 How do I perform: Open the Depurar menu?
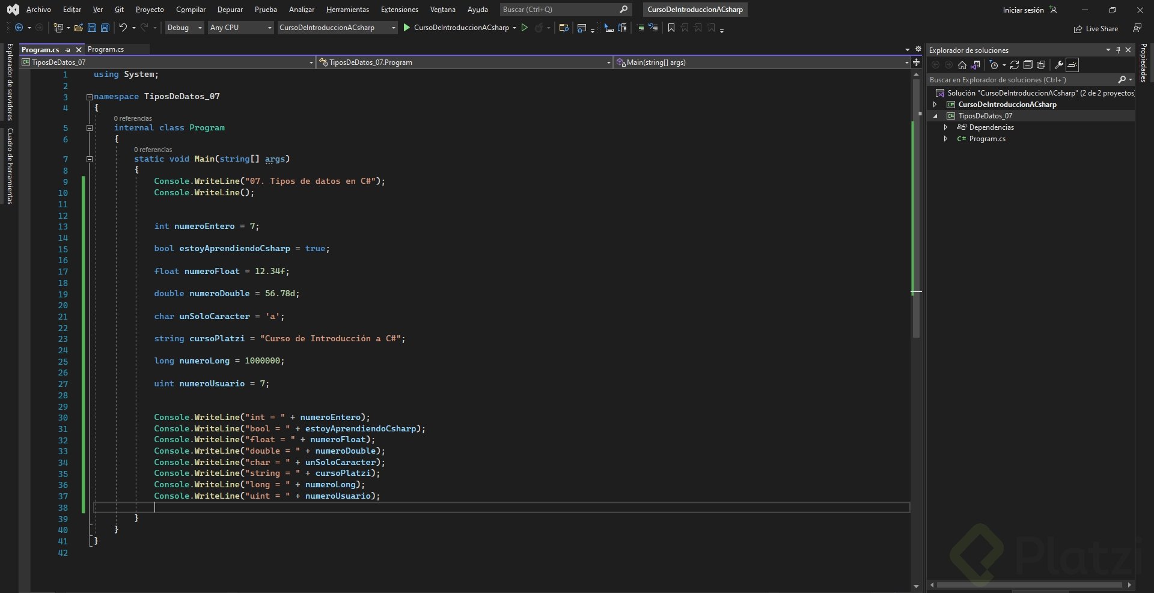[x=230, y=10]
